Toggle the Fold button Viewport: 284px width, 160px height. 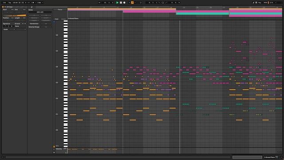(57, 19)
